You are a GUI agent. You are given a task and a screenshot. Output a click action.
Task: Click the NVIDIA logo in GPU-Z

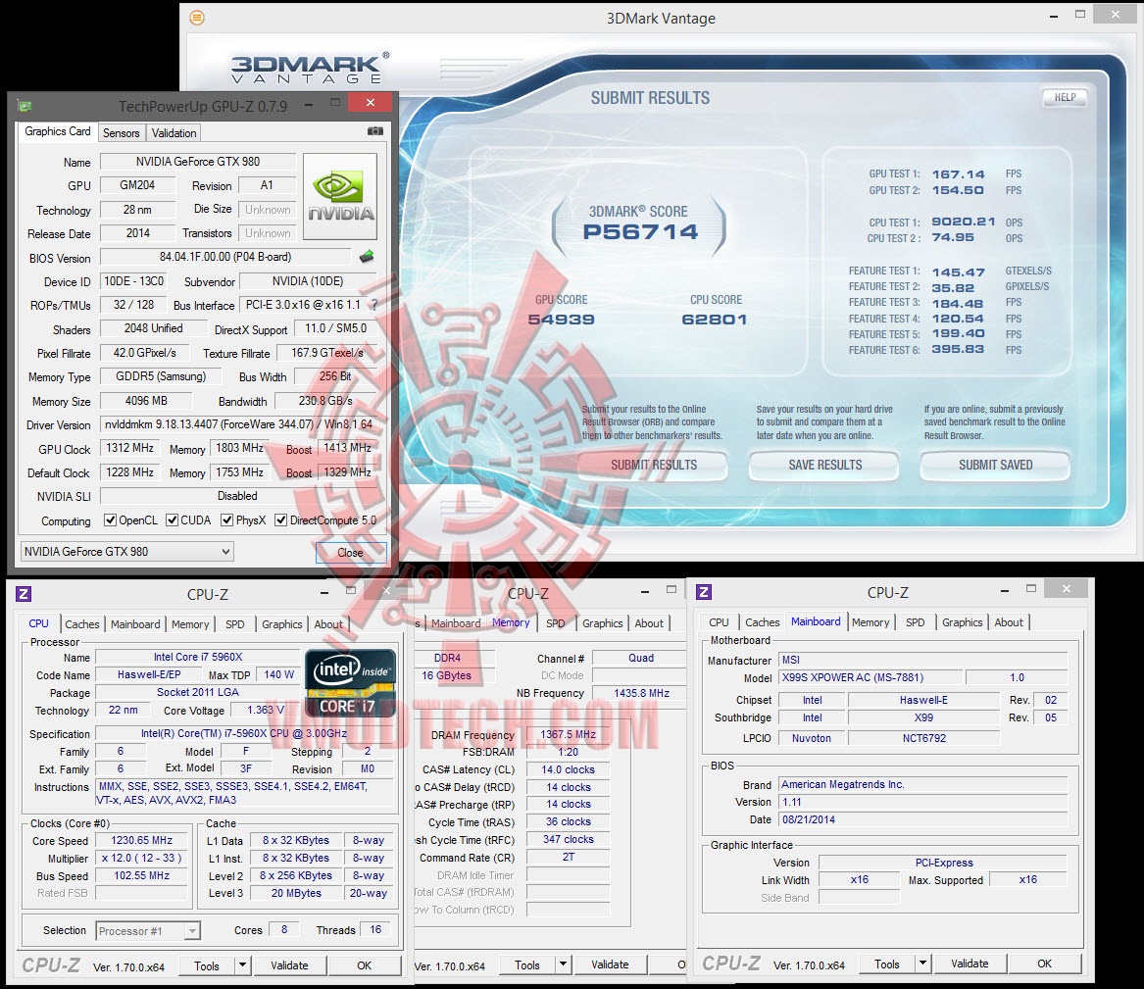pyautogui.click(x=340, y=196)
